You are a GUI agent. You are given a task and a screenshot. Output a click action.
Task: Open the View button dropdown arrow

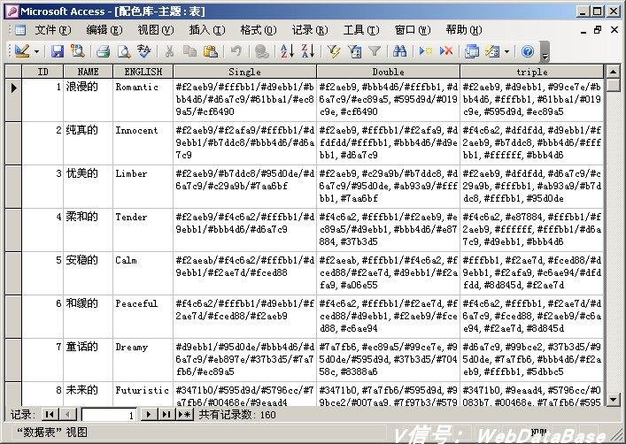point(36,51)
